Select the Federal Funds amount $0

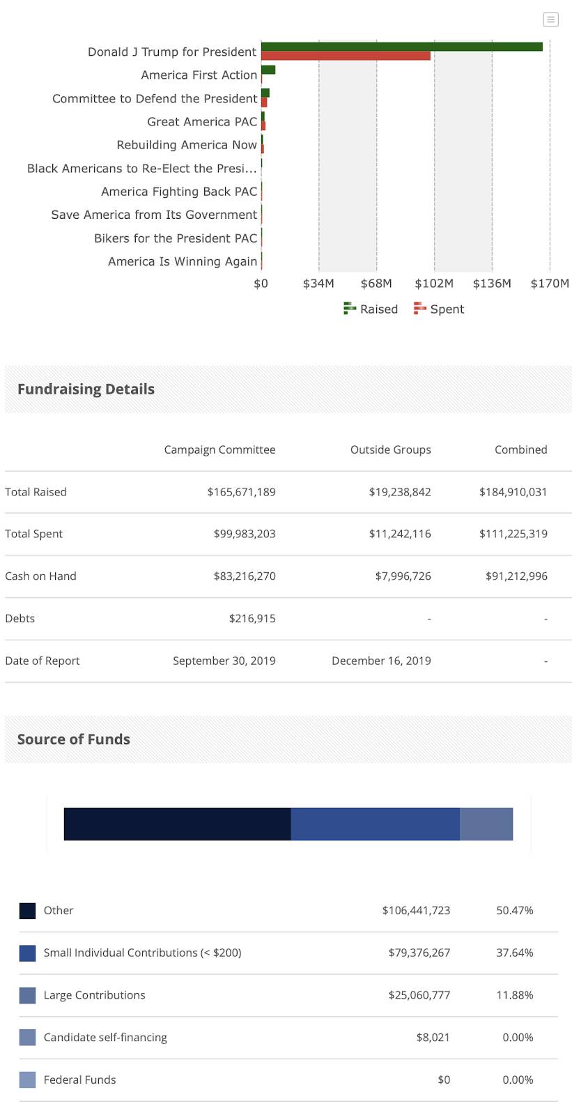(x=444, y=1079)
